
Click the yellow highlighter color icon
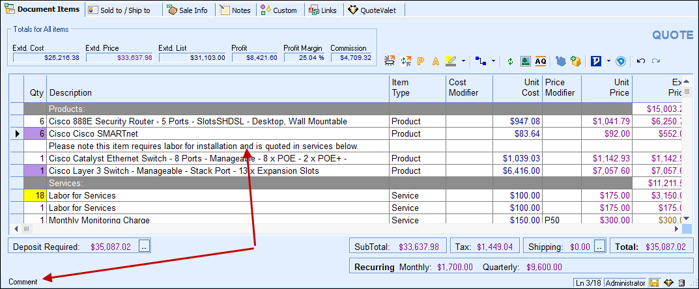[451, 61]
